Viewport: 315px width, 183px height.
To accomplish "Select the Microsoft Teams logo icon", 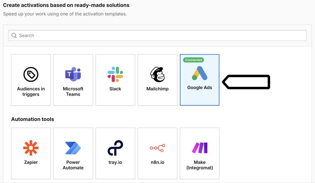I will point(73,74).
